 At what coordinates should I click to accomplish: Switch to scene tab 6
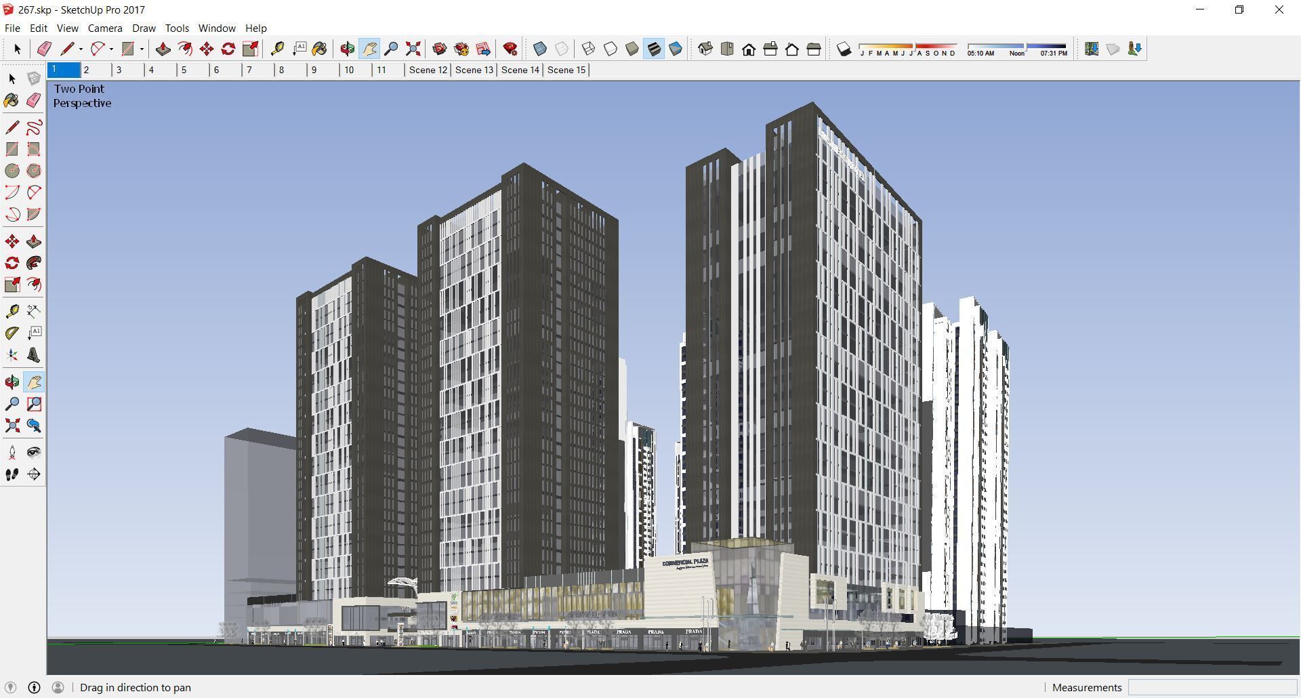(227, 70)
